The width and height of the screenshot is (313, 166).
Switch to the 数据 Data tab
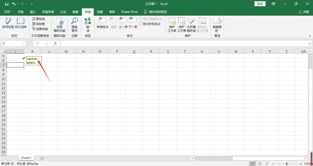pyautogui.click(x=76, y=12)
